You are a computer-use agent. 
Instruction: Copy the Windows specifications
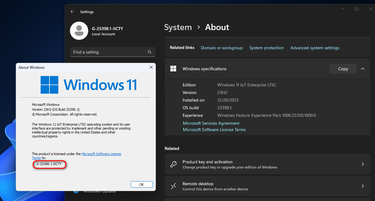pos(343,69)
